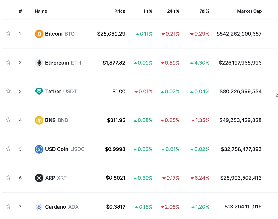Click the BNB coin logo icon
278x219 pixels.
coord(39,120)
